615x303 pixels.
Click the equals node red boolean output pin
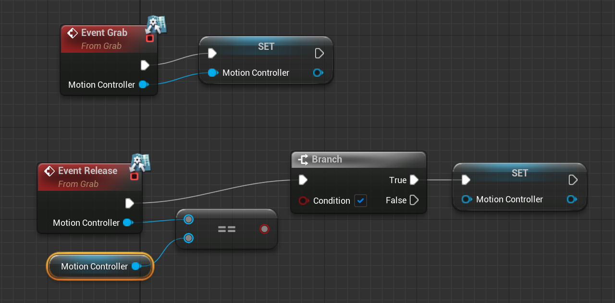tap(264, 229)
